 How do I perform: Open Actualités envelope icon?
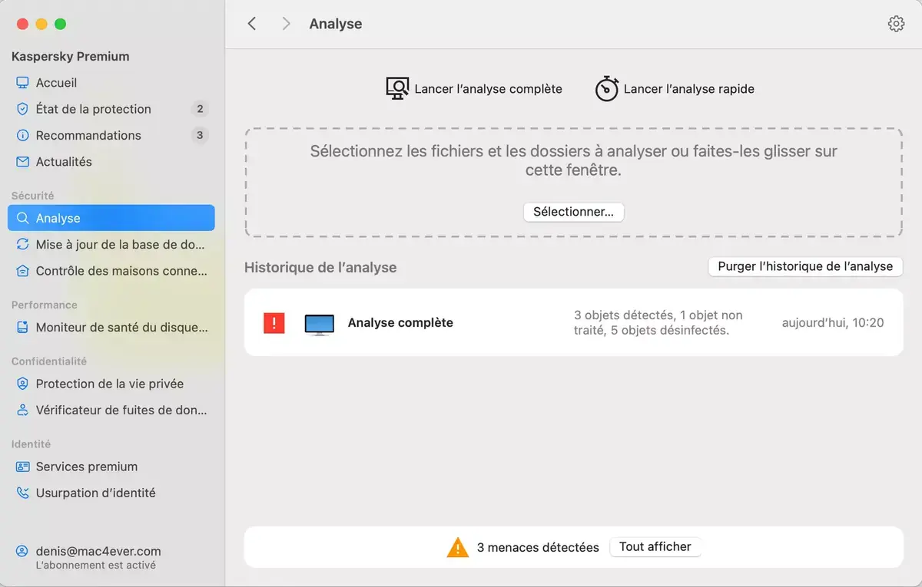[23, 162]
